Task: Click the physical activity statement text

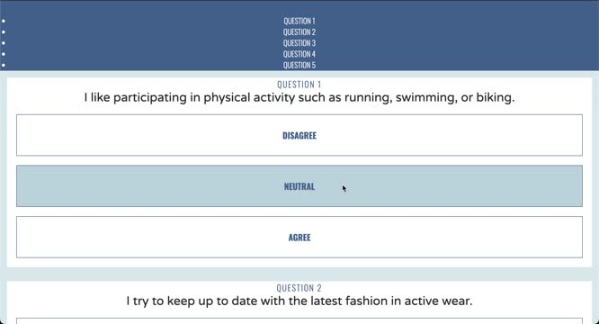Action: [x=299, y=98]
